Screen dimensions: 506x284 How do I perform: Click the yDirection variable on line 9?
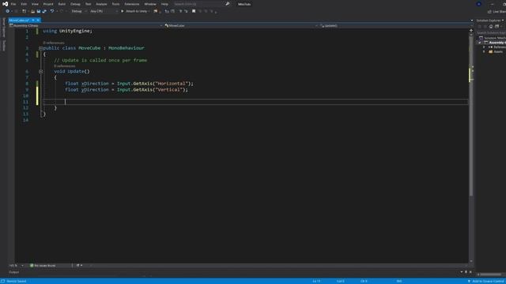pos(95,90)
